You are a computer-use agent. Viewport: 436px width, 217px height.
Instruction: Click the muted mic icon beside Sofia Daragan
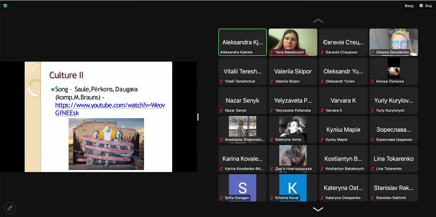tap(222, 198)
